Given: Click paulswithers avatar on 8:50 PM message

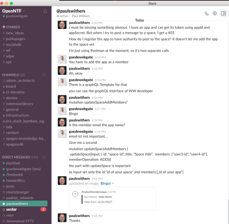Looking at the screenshot, I should pos(62,25).
